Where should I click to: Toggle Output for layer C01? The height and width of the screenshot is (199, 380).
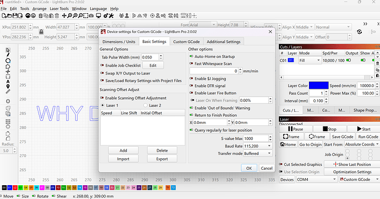tap(349, 60)
